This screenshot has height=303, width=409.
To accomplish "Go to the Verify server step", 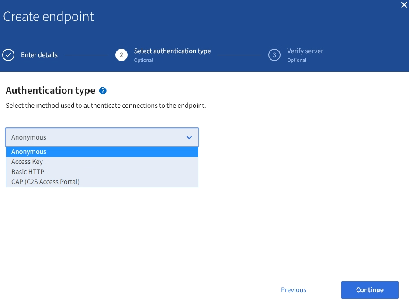I will [x=305, y=51].
